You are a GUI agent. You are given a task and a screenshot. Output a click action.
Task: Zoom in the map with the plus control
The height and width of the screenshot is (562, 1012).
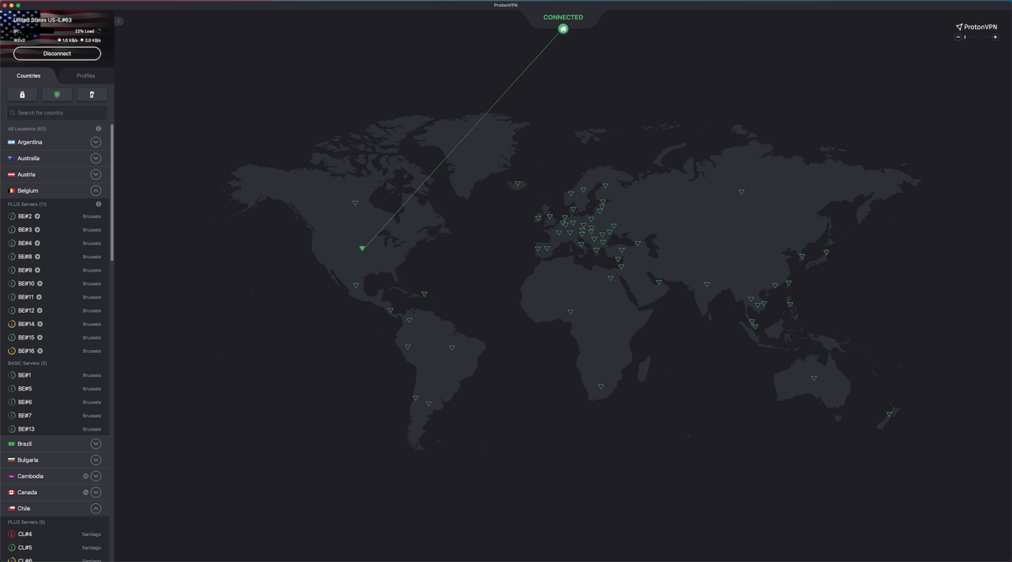995,37
